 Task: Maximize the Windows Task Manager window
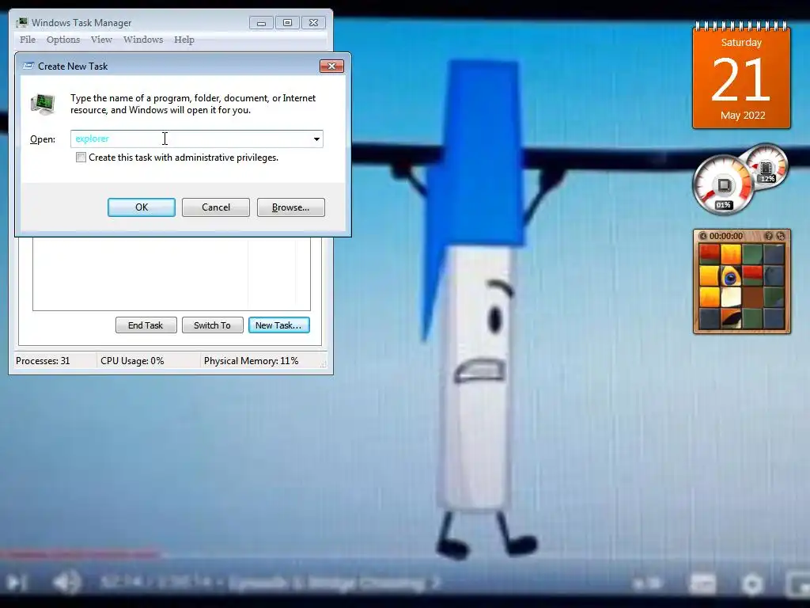287,23
